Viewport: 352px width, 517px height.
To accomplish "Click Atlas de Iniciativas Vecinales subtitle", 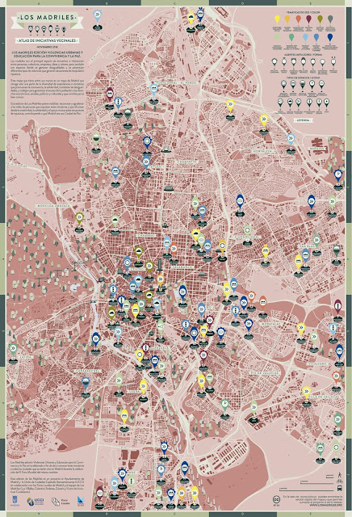I will 47,40.
